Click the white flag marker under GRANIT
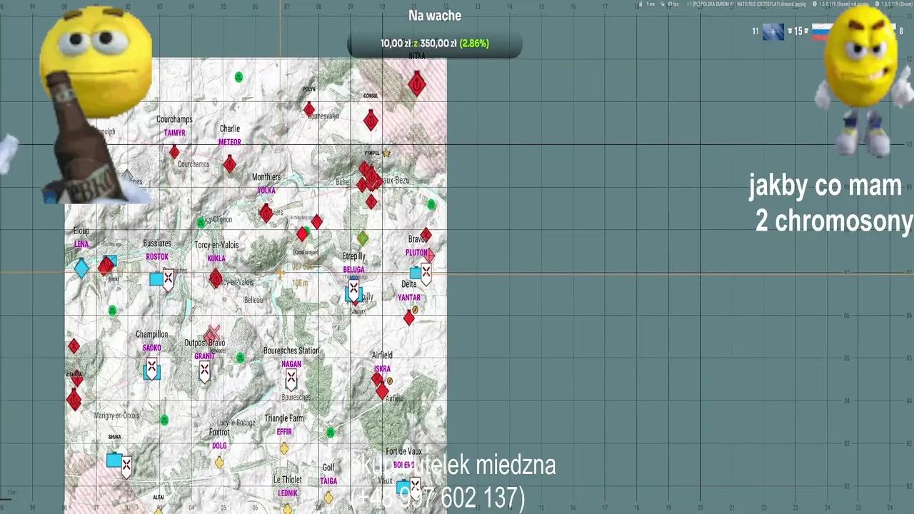Viewport: 914px width, 514px height. [x=205, y=371]
